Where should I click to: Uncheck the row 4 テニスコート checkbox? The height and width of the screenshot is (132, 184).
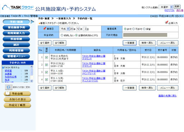46,80
